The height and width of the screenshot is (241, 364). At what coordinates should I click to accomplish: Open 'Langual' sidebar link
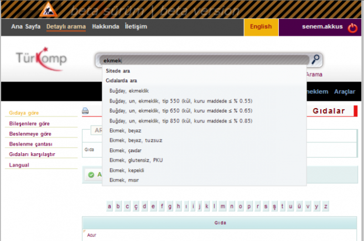(x=19, y=165)
